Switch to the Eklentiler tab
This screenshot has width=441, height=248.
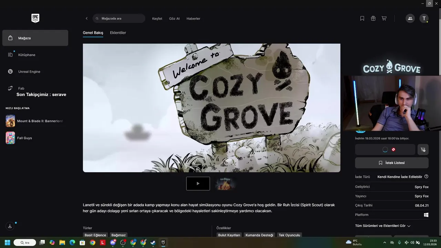[118, 33]
